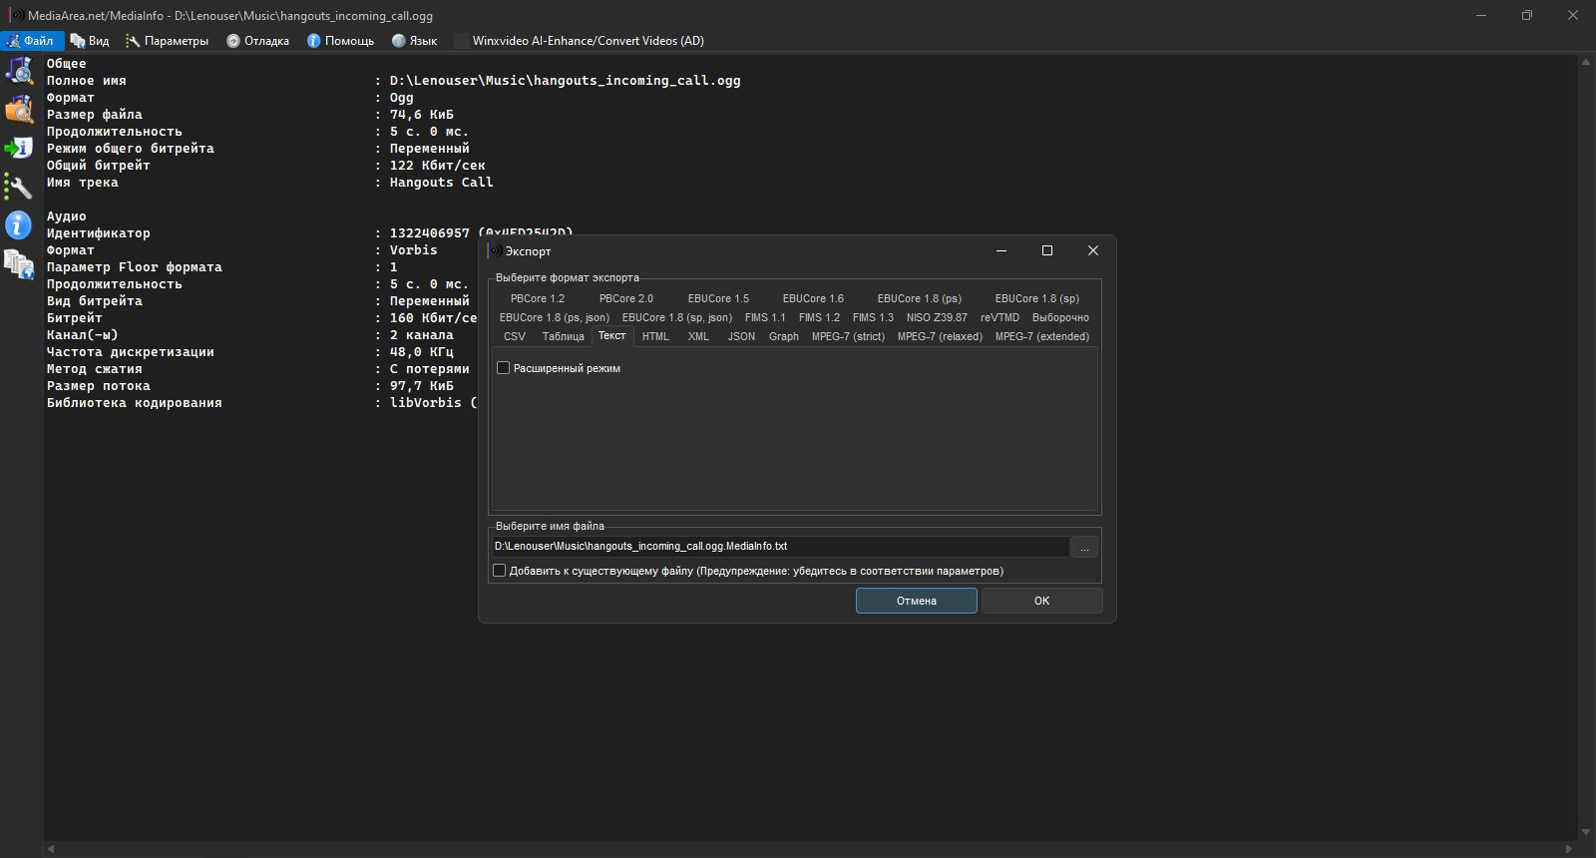Image resolution: width=1596 pixels, height=858 pixels.
Task: Click the Отмена button
Action: click(x=917, y=601)
